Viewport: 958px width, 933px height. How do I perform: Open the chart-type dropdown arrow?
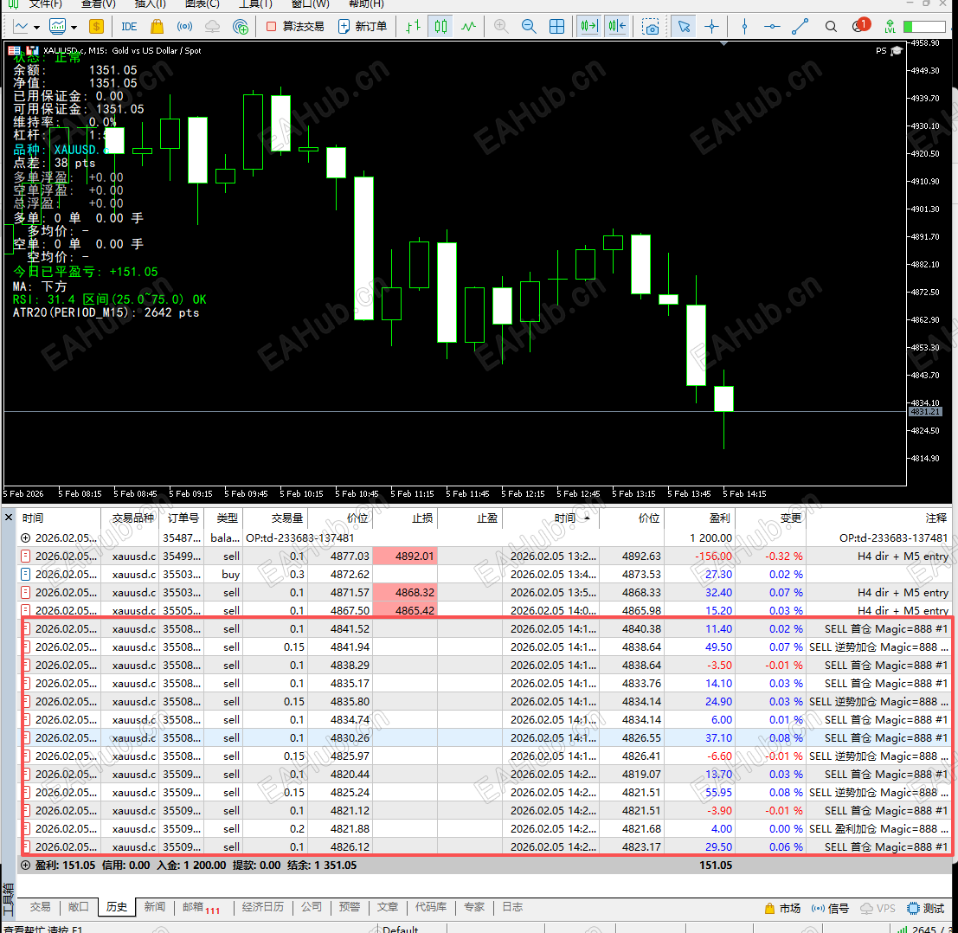pyautogui.click(x=36, y=27)
